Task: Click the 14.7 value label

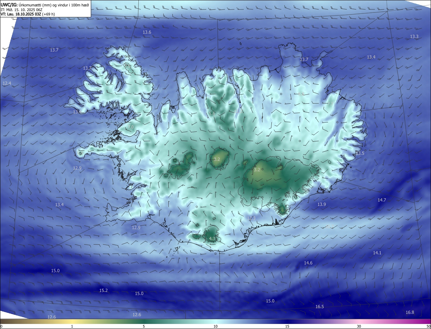Action: pyautogui.click(x=382, y=200)
